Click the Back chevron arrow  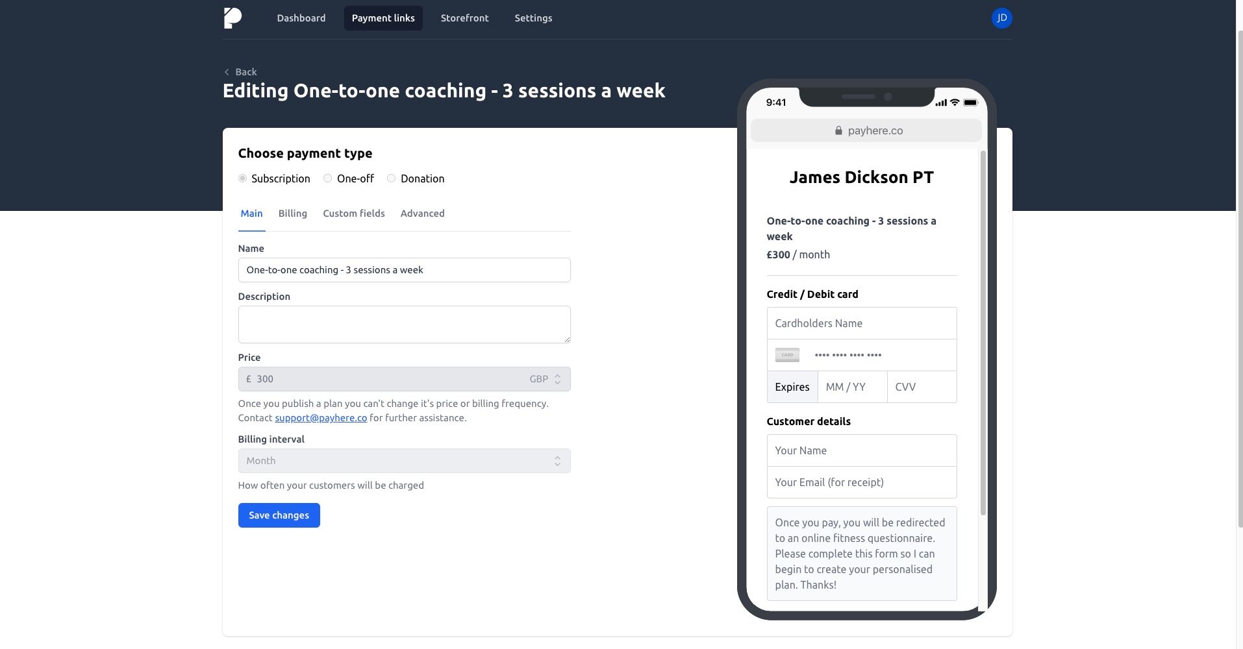pyautogui.click(x=227, y=72)
